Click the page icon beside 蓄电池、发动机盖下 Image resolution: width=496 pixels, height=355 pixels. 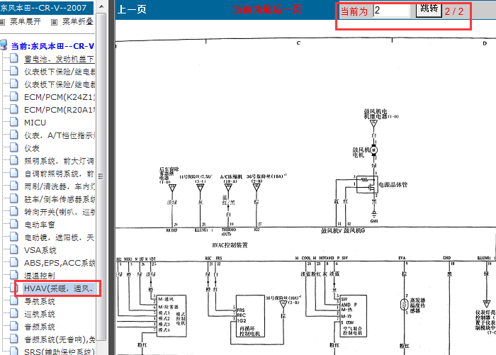tap(14, 58)
